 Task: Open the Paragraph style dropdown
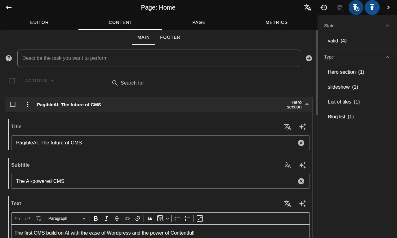[67, 218]
